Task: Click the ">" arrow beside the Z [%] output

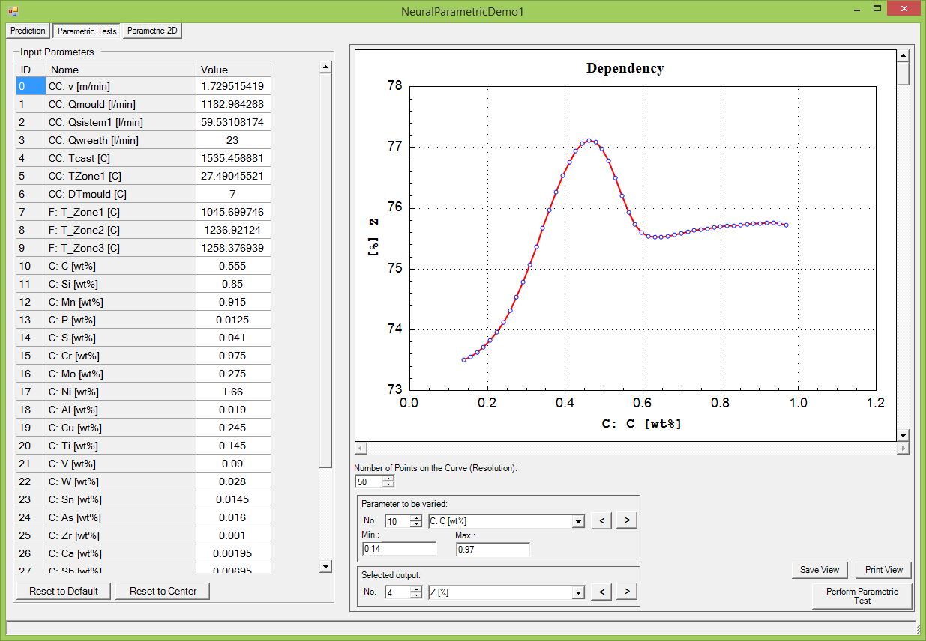Action: tap(627, 592)
